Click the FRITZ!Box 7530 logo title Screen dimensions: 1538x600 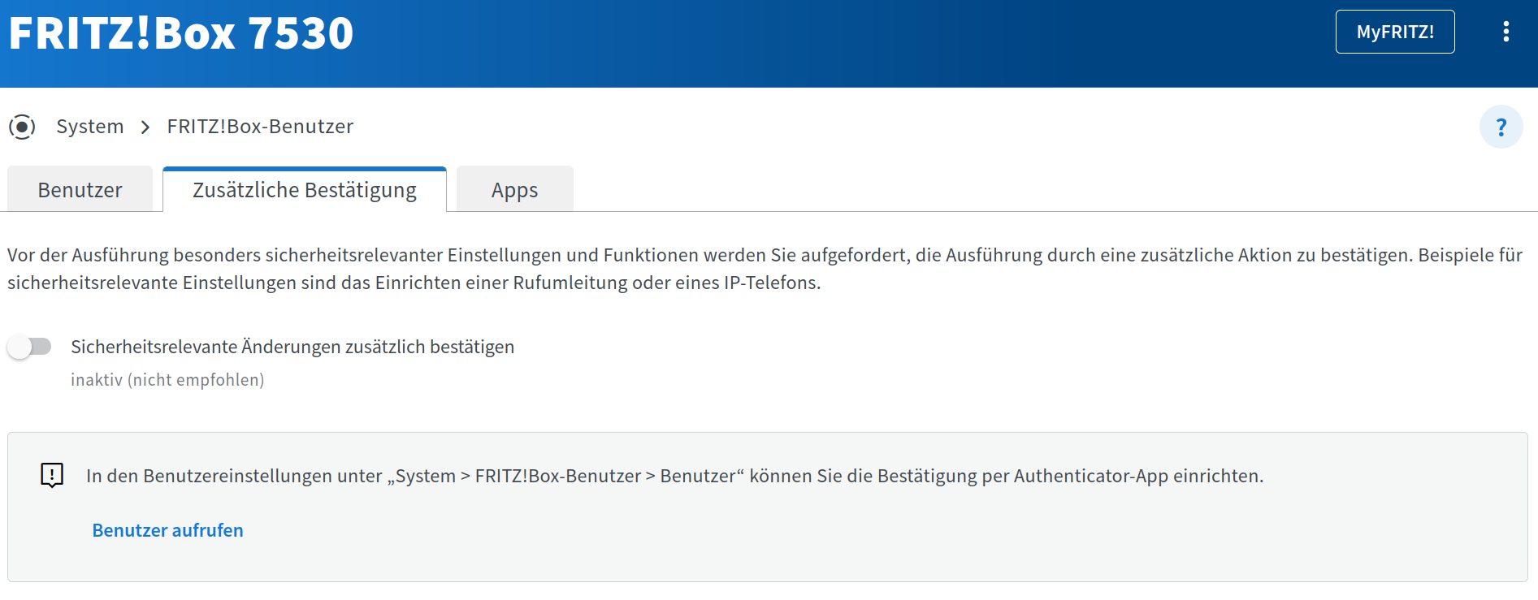click(181, 33)
